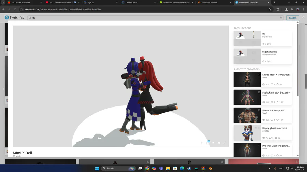Open Phoenix Diamond Emm... model
This screenshot has width=307, height=172.
276,146
